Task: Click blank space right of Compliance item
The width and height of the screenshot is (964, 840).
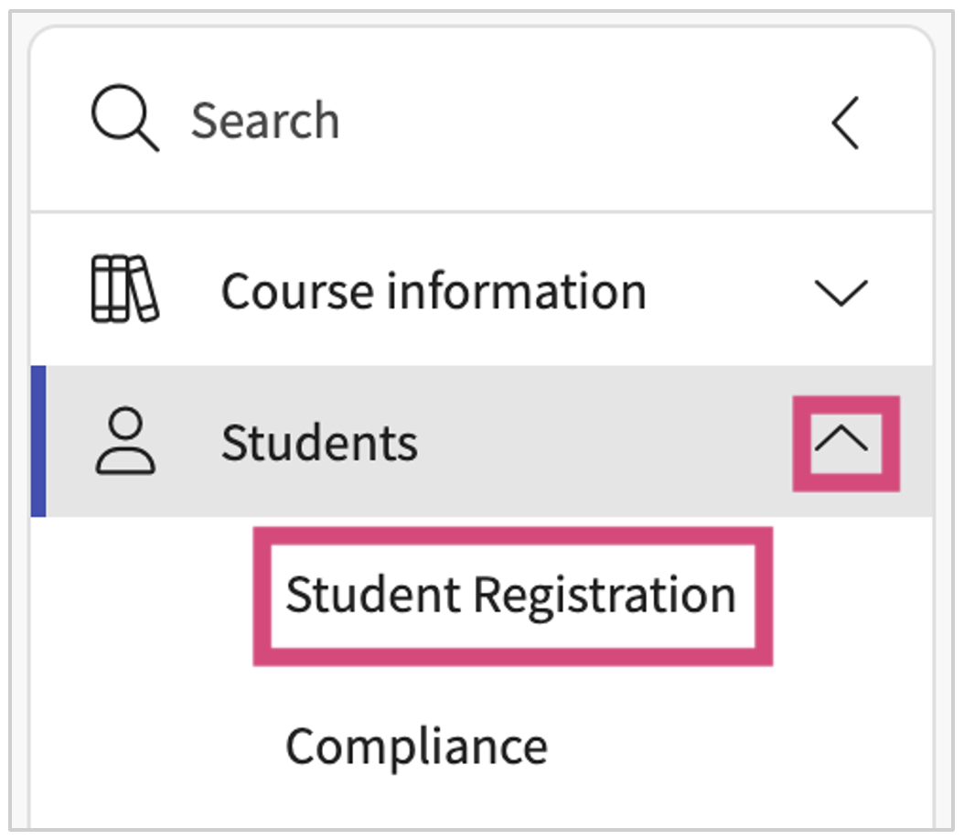Action: (732, 747)
